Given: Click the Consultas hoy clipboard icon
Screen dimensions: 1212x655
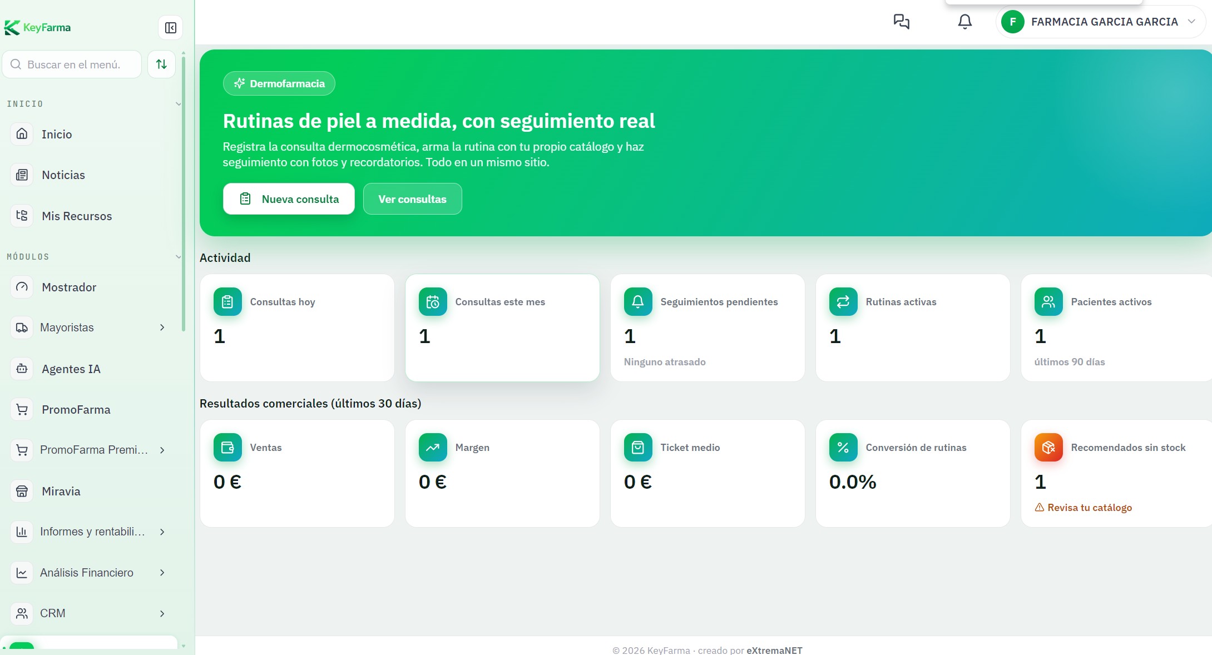Looking at the screenshot, I should coord(227,301).
